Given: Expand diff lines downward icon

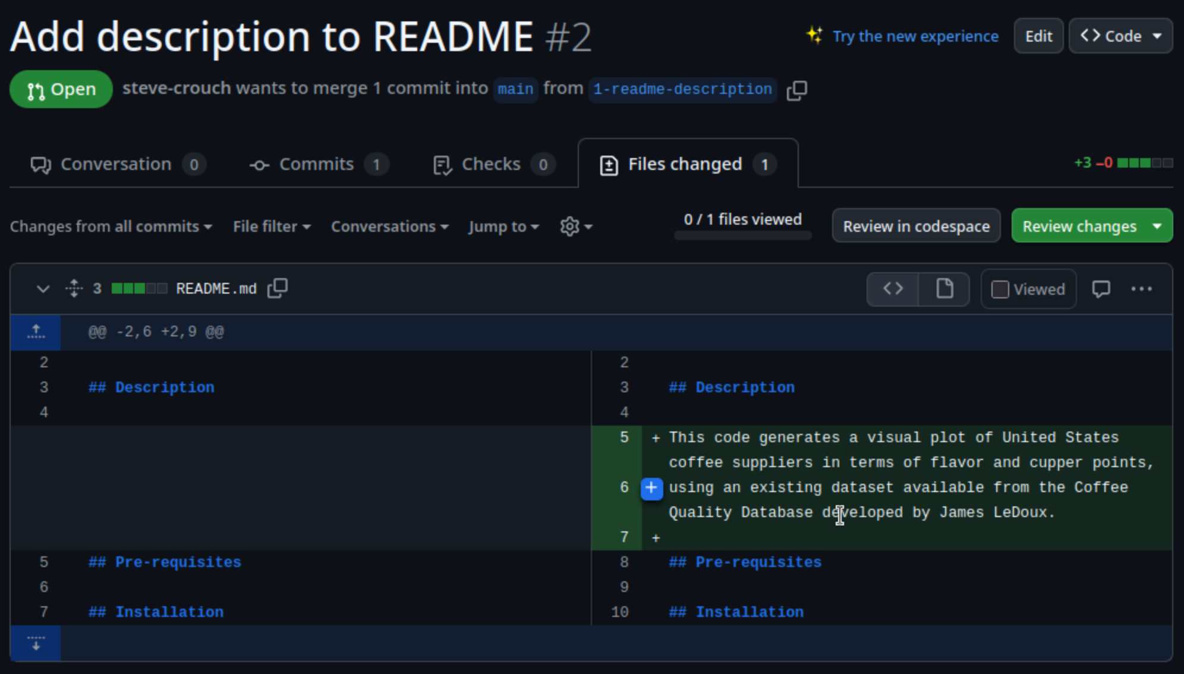Looking at the screenshot, I should [36, 642].
